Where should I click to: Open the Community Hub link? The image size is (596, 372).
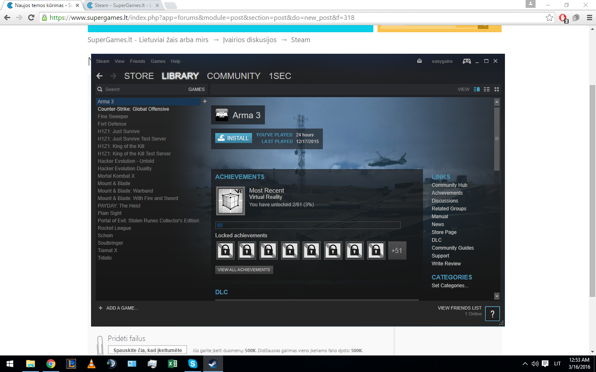point(449,185)
